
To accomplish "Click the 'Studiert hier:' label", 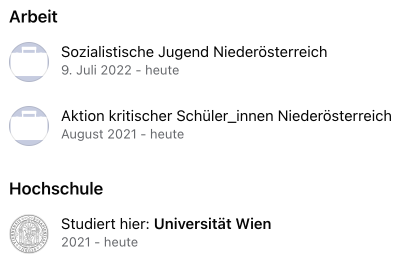I will click(105, 223).
